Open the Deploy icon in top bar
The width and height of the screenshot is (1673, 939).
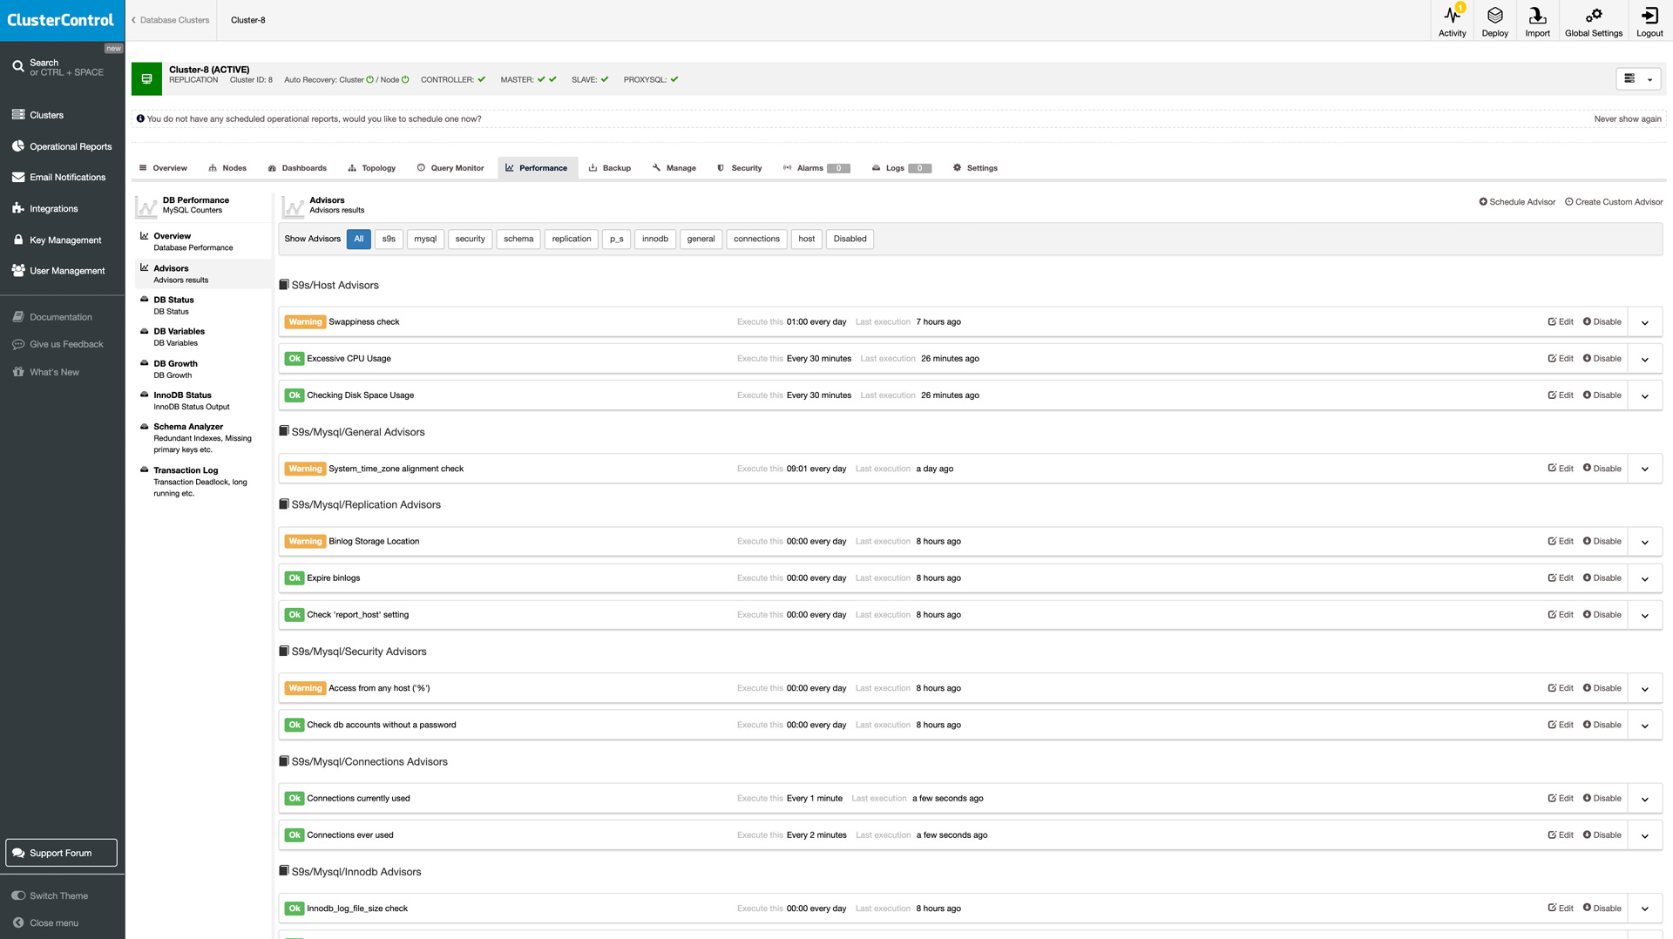[x=1494, y=20]
